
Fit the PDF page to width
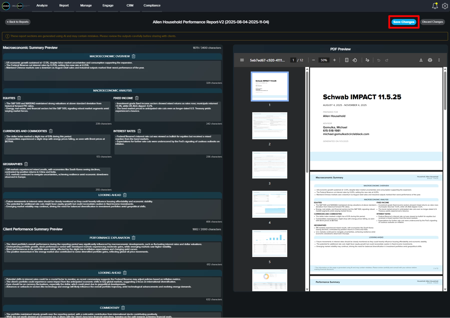click(x=347, y=60)
